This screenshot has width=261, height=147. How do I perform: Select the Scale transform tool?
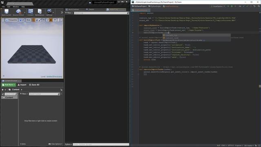pyautogui.click(x=40, y=20)
